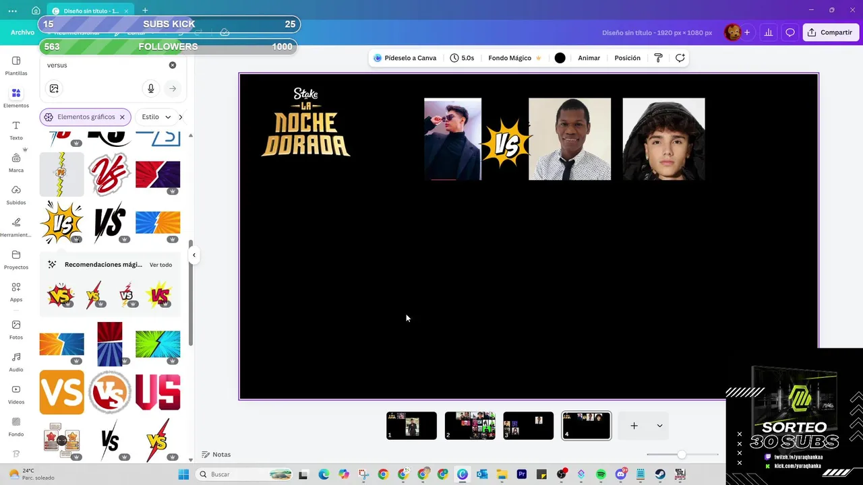Select page 3 thumbnail
Viewport: 863px width, 485px height.
(529, 426)
